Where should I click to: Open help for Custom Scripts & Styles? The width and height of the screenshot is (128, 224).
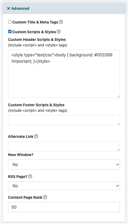point(59,32)
